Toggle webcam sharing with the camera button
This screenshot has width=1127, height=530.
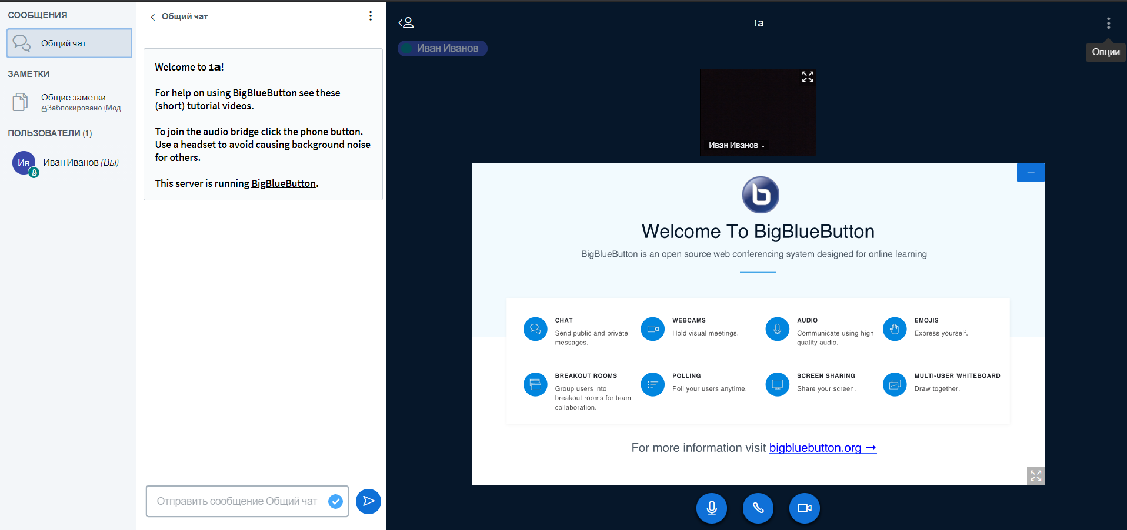(x=804, y=508)
